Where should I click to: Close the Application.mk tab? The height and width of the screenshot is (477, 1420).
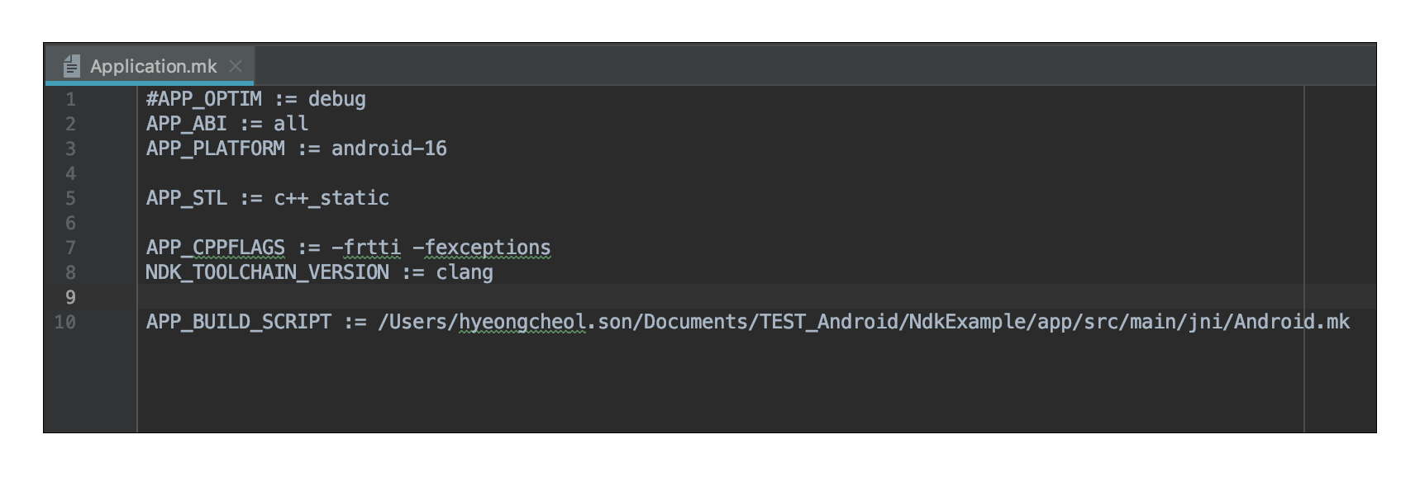(236, 66)
